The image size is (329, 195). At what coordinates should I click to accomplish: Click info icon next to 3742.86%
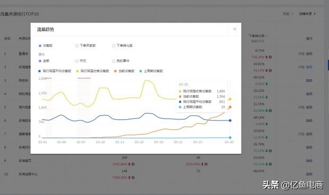pos(133,164)
